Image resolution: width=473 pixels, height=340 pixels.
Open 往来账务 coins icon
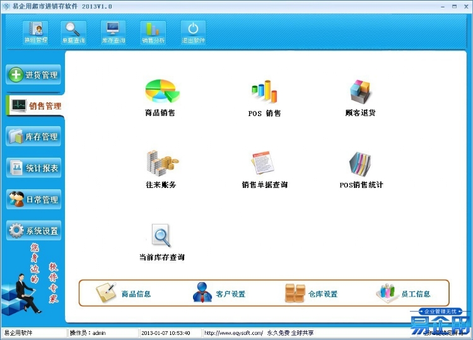162,163
